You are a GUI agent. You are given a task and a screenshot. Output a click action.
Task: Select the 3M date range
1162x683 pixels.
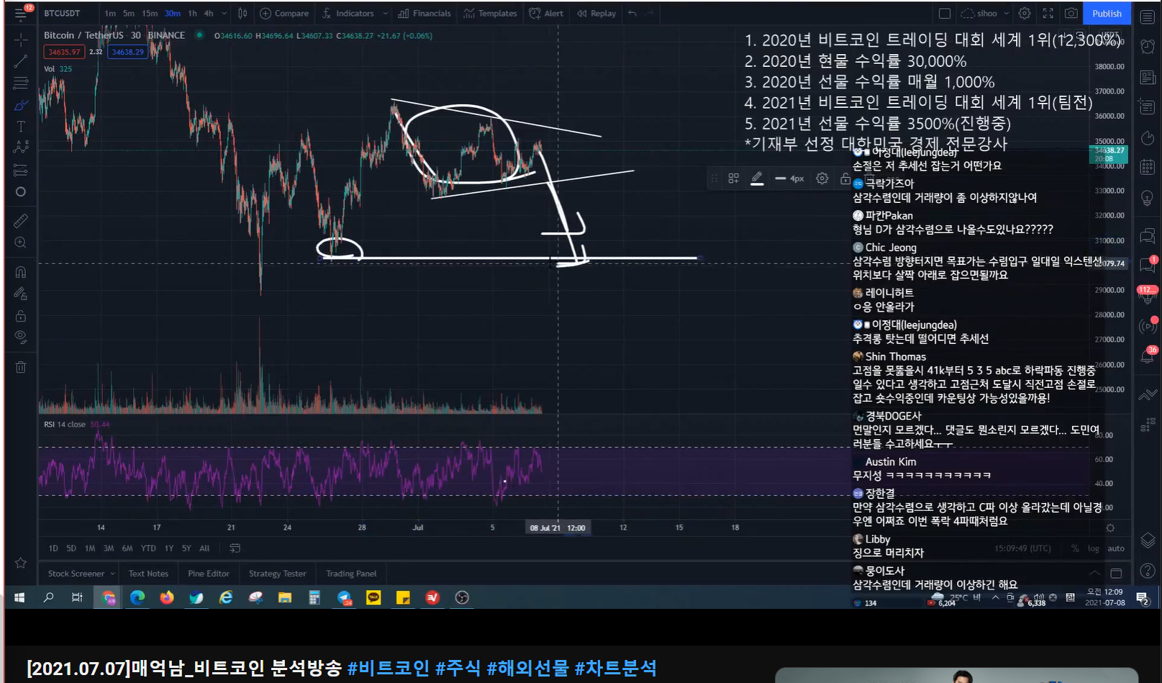(109, 548)
